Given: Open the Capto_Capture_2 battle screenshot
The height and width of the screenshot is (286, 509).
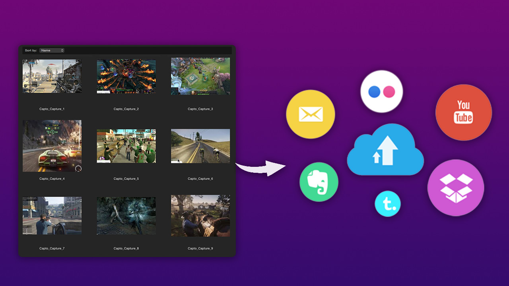Looking at the screenshot, I should [126, 76].
